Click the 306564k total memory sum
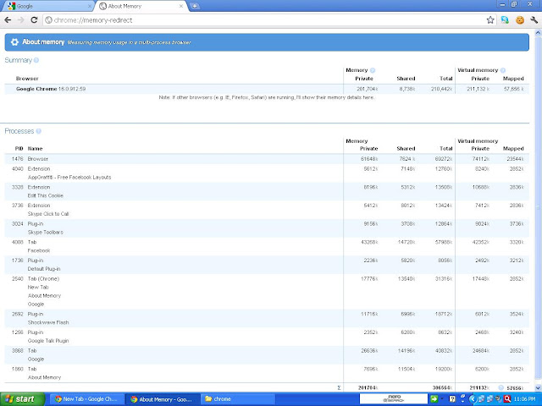Image resolution: width=542 pixels, height=406 pixels. [x=443, y=387]
